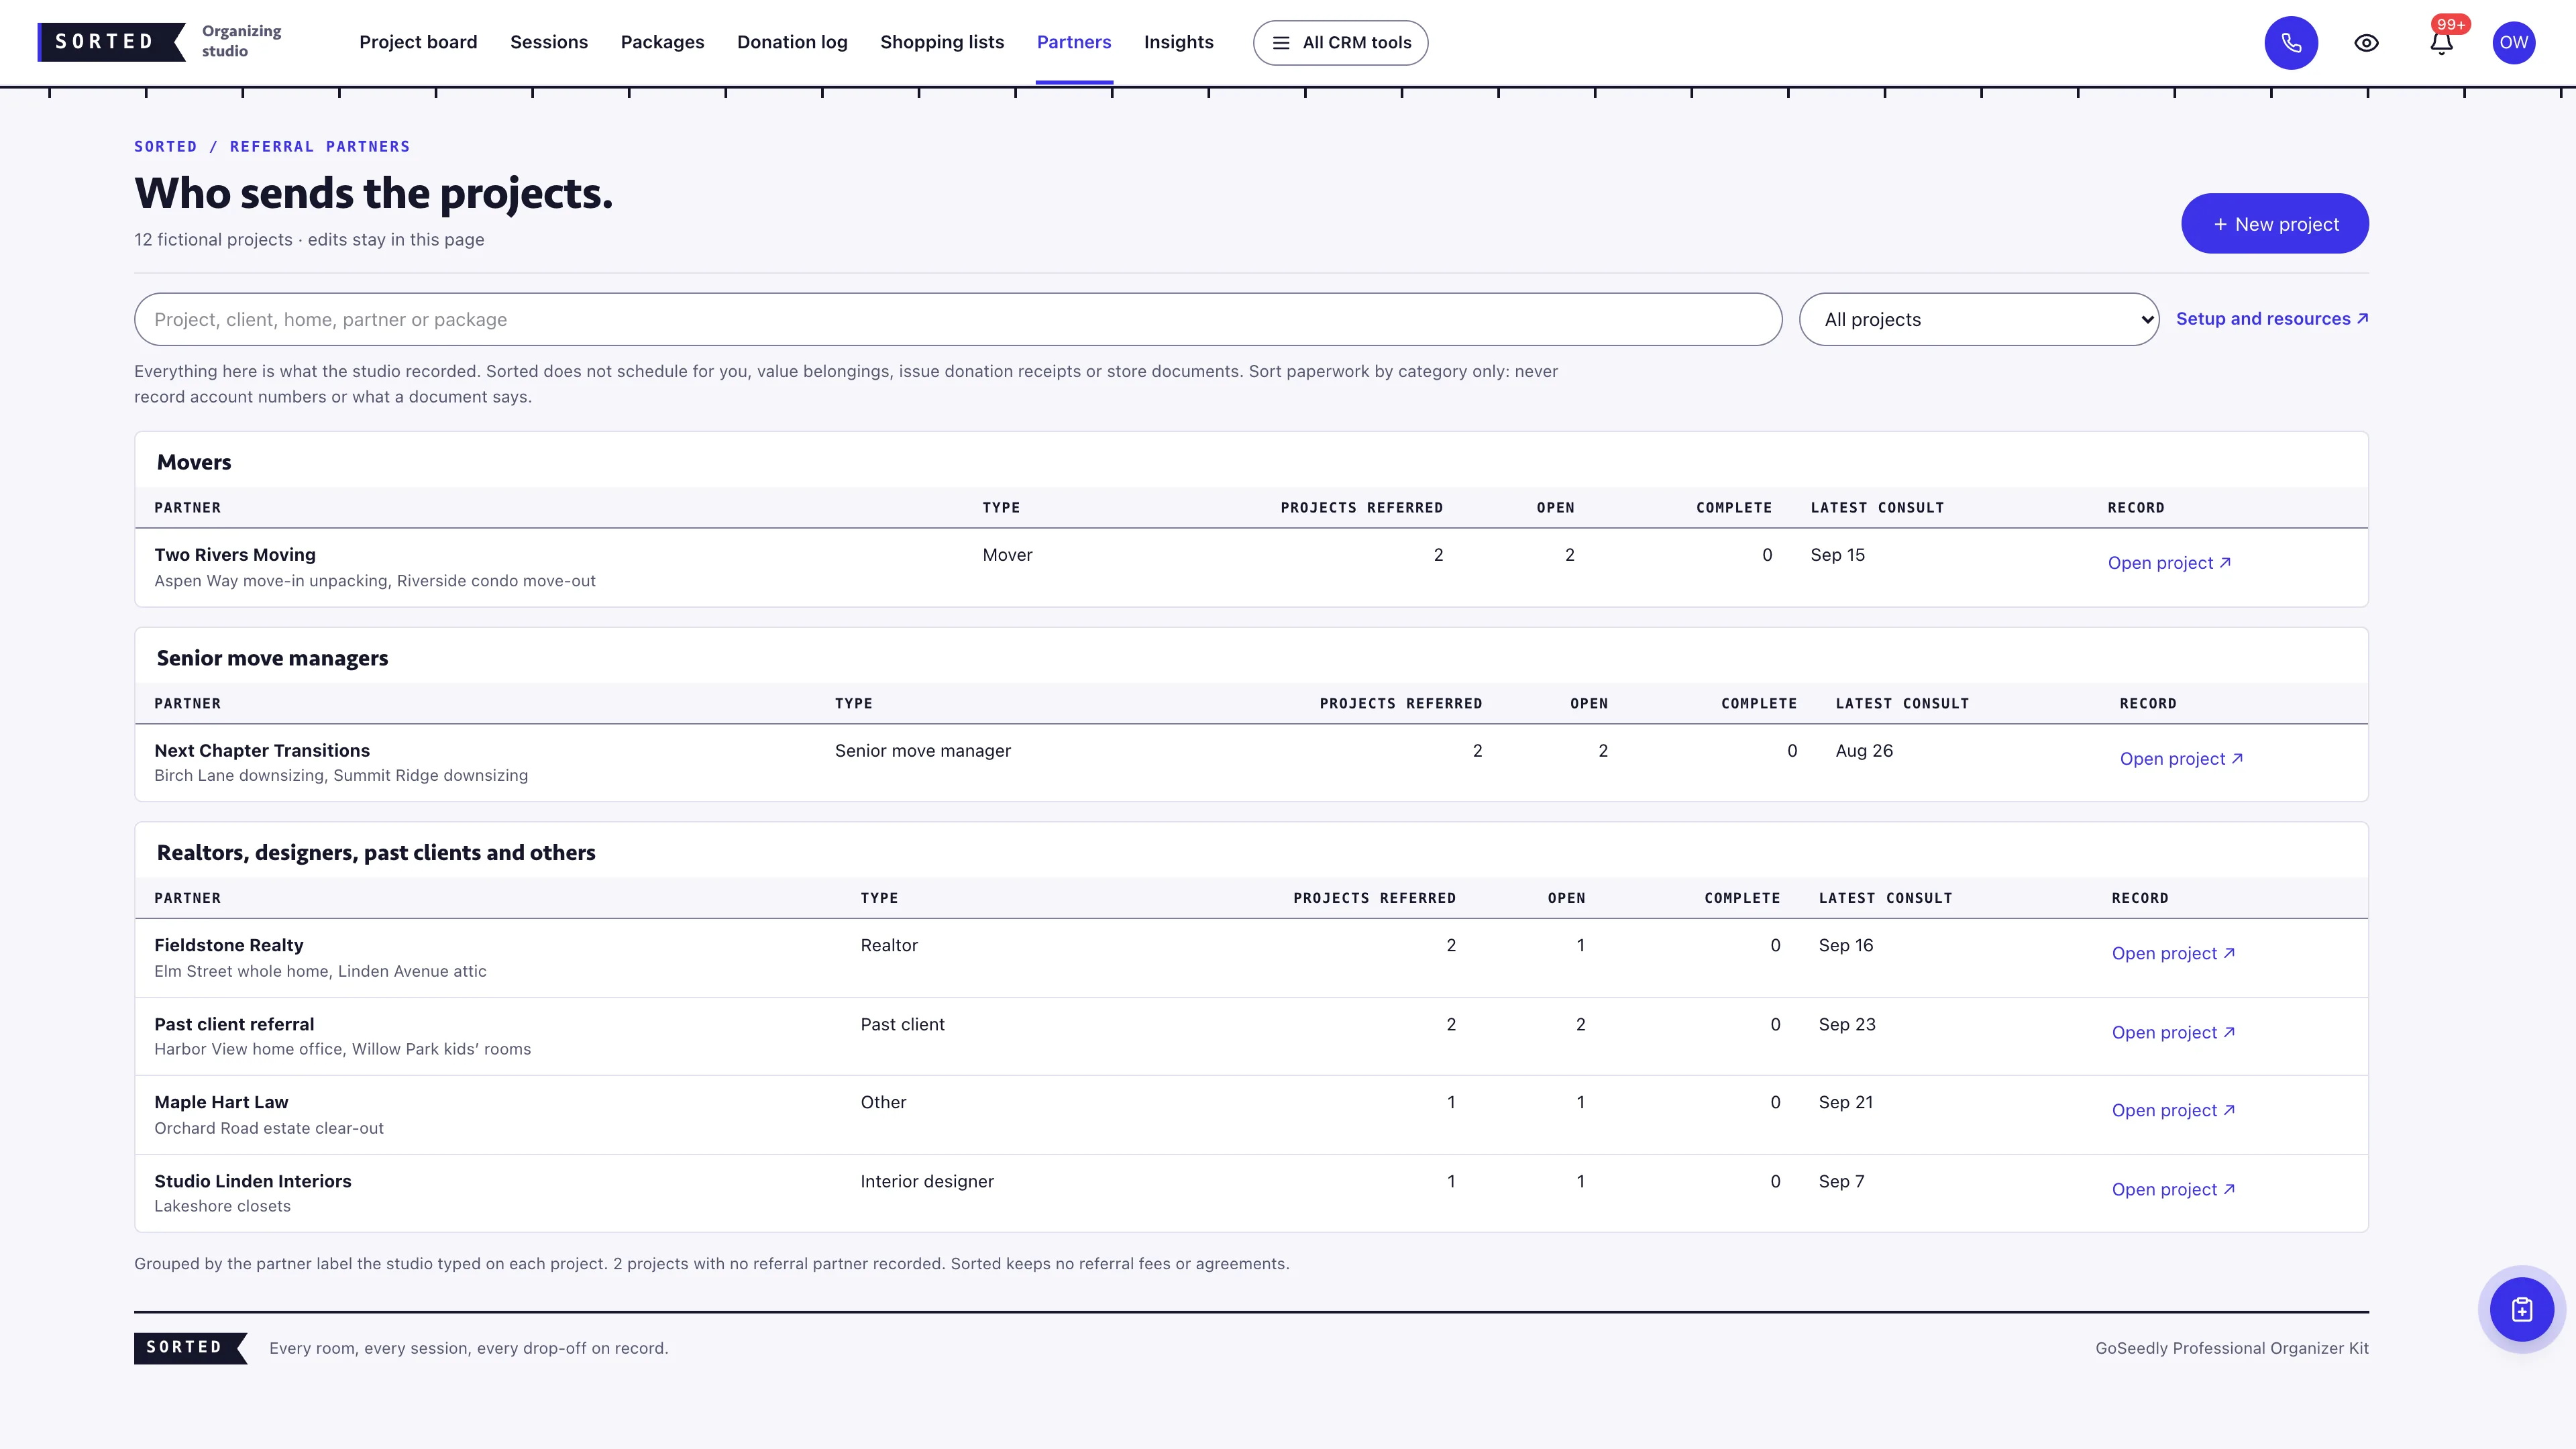Image resolution: width=2576 pixels, height=1449 pixels.
Task: Toggle the eye view icon in header
Action: 2366,43
